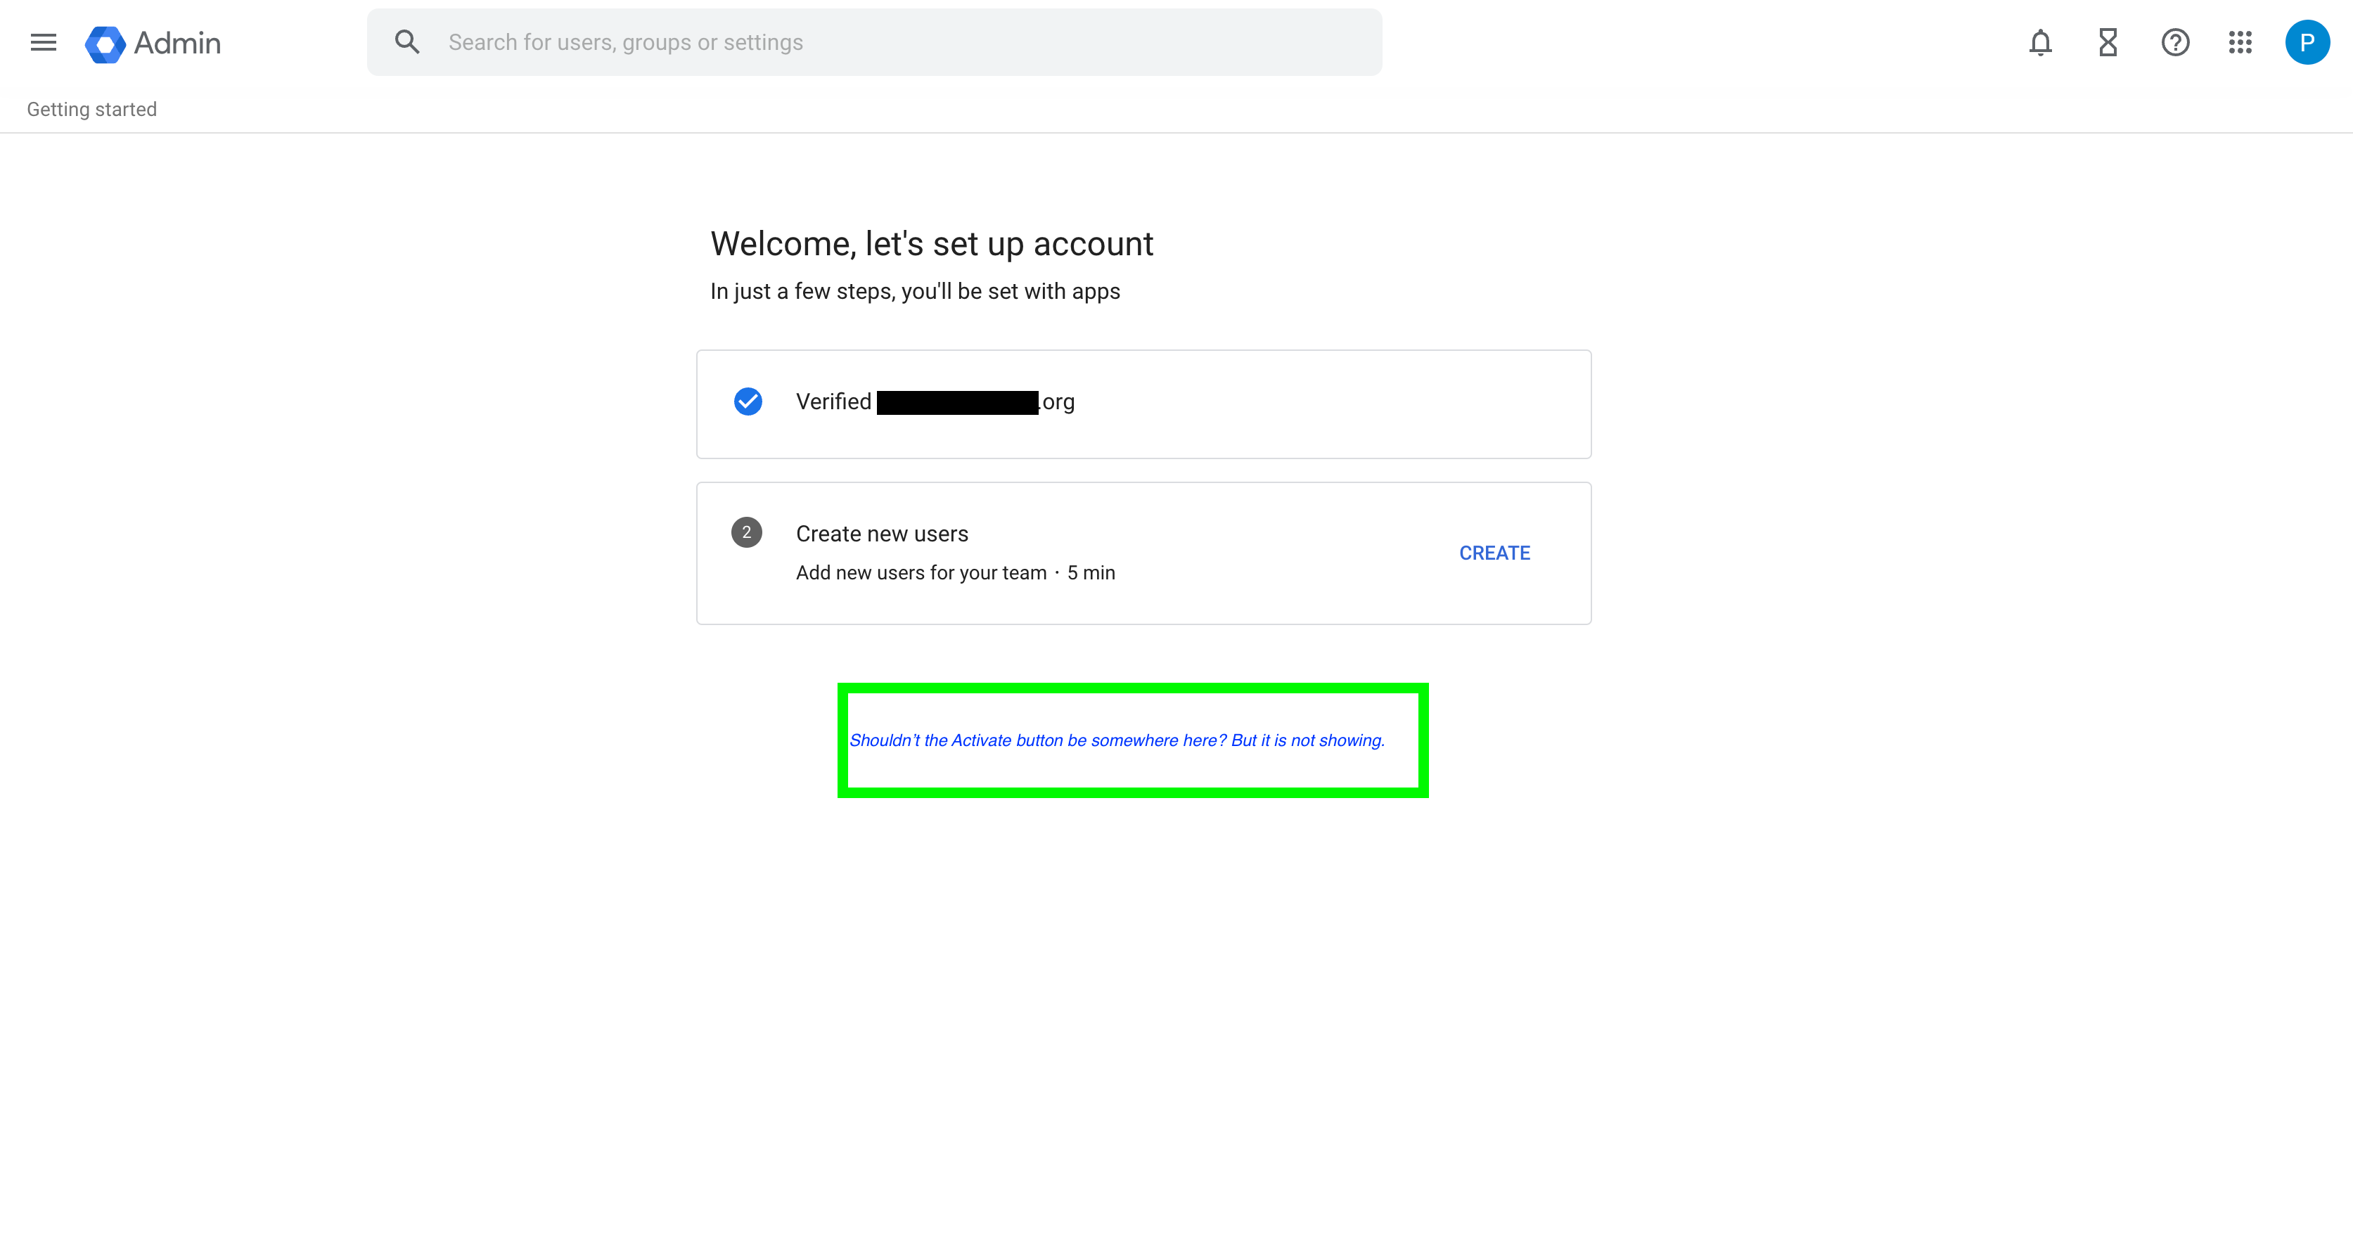Click the CREATE button
The width and height of the screenshot is (2353, 1253).
(1494, 553)
